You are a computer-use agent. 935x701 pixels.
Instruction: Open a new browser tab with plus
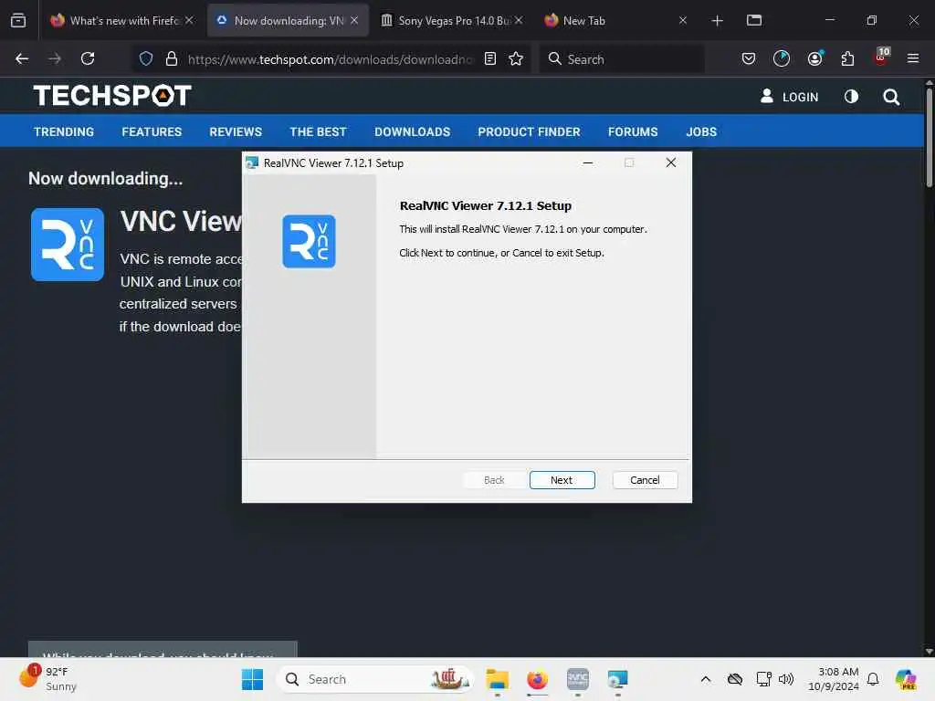point(718,21)
